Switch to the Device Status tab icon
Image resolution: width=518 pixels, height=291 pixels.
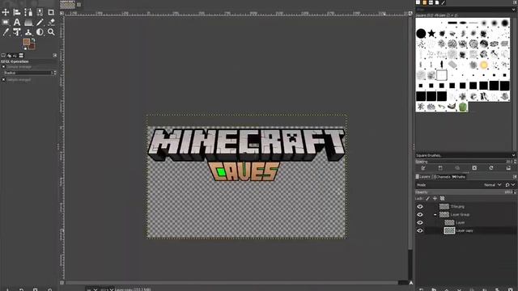(9, 56)
